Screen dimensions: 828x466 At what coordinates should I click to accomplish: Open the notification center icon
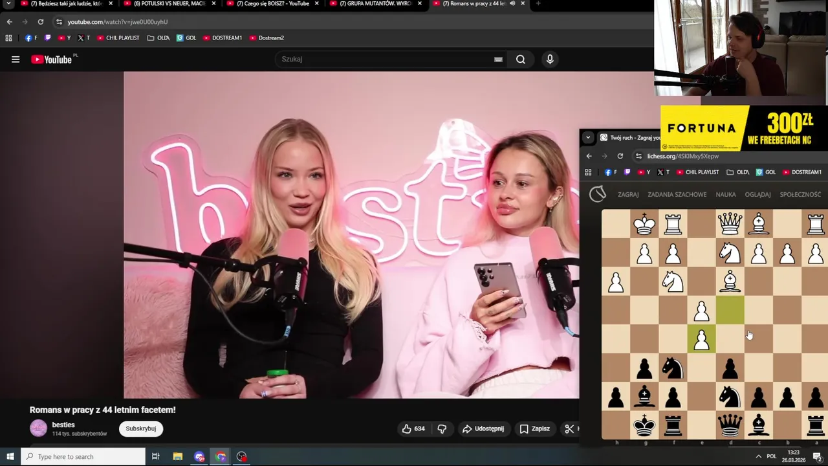tap(817, 457)
